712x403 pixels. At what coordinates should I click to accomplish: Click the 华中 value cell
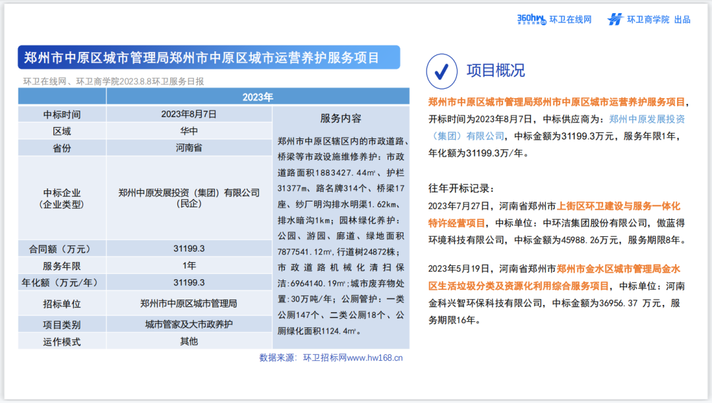189,131
